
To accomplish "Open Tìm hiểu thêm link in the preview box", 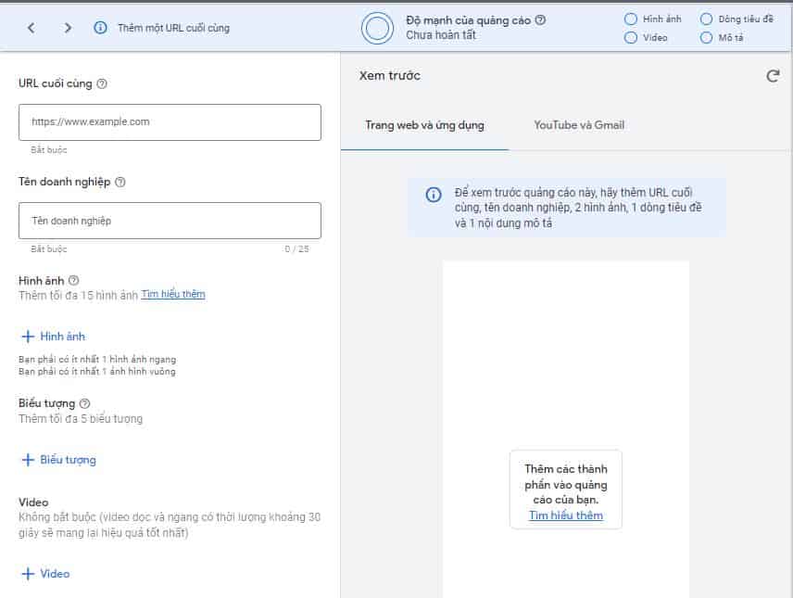I will (x=565, y=515).
